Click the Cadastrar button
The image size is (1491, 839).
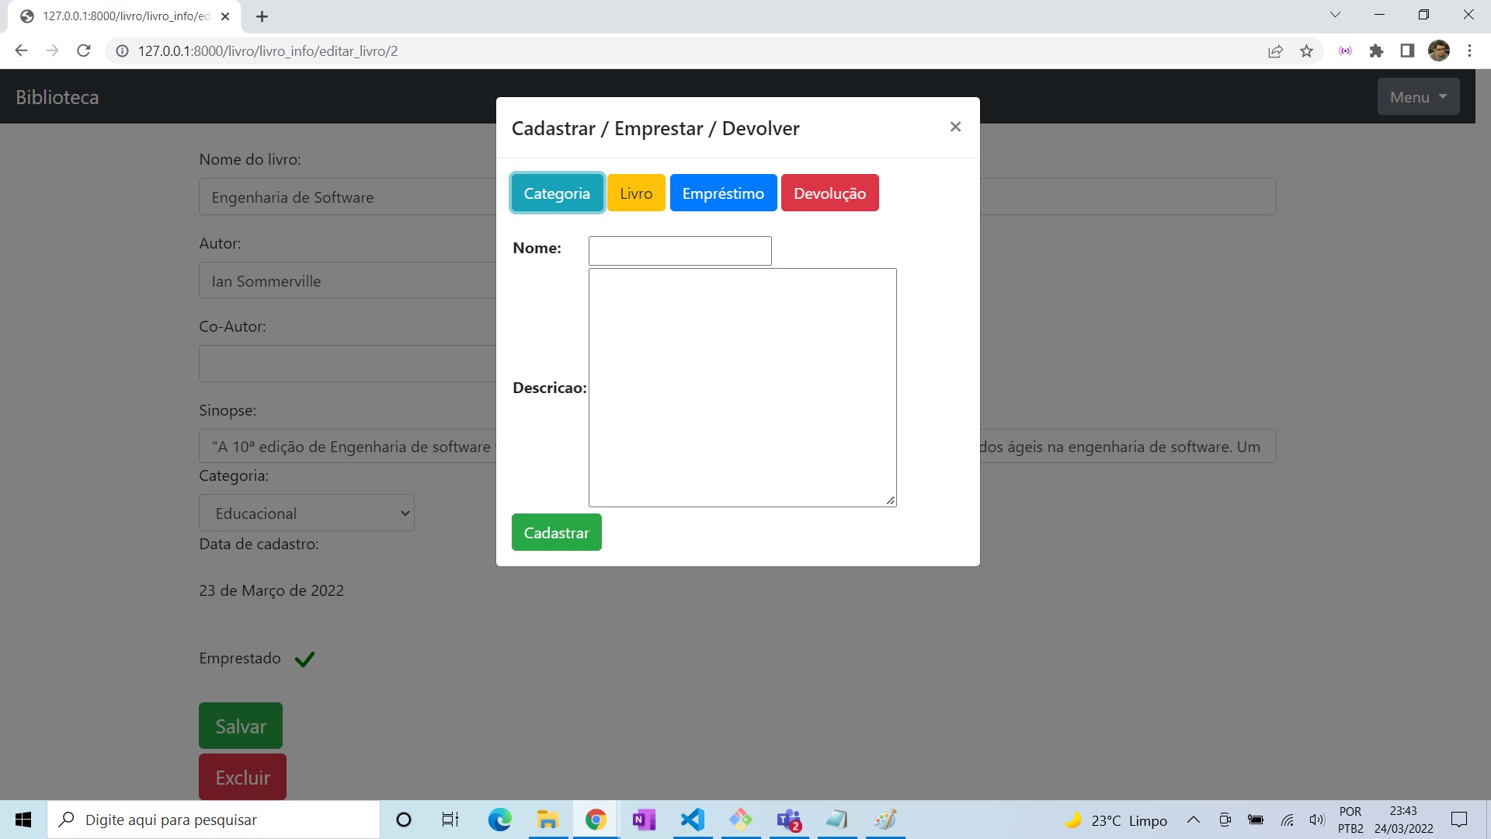pos(556,532)
